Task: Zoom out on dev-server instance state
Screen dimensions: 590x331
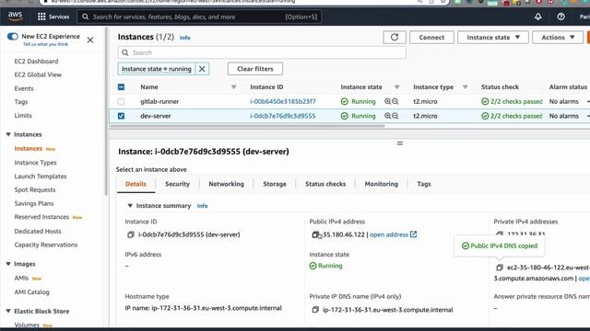Action: (x=395, y=116)
